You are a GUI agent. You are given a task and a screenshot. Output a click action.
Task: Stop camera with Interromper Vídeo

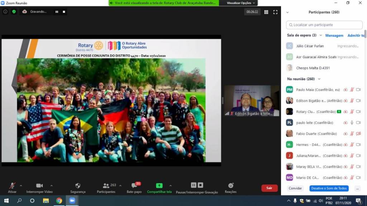tap(39, 186)
